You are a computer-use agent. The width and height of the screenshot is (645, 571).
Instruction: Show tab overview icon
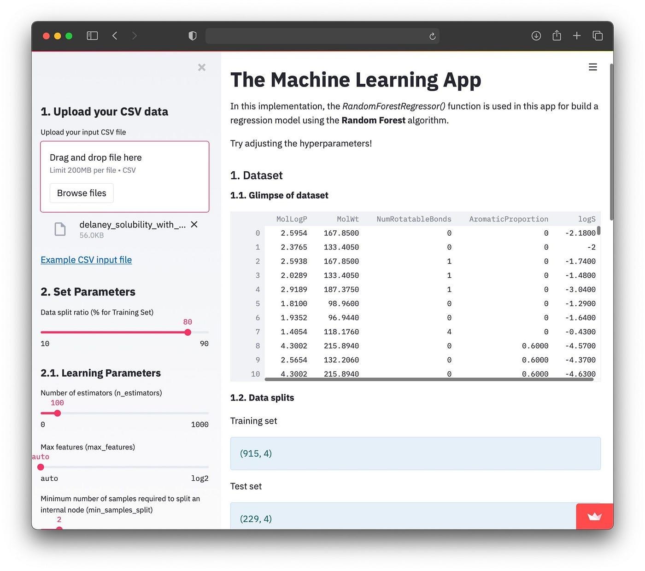coord(598,35)
